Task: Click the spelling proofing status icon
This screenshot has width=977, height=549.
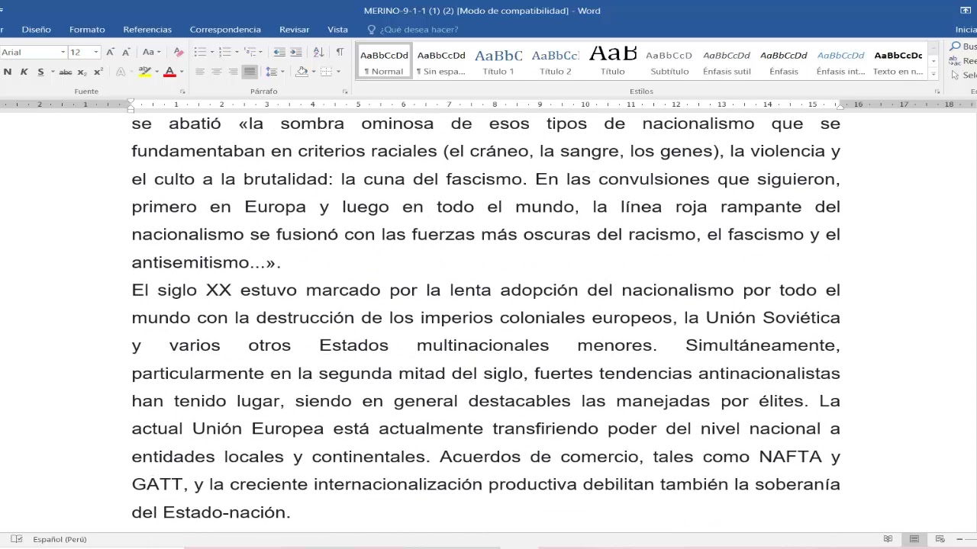Action: [17, 539]
